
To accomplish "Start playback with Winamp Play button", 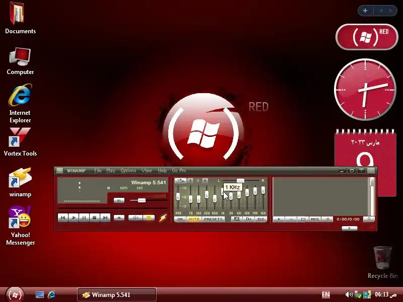I will (74, 218).
